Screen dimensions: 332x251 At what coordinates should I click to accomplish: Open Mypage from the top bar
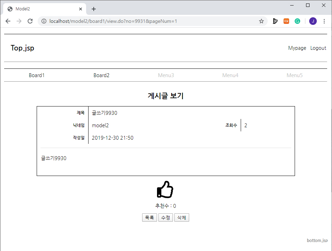click(x=297, y=48)
